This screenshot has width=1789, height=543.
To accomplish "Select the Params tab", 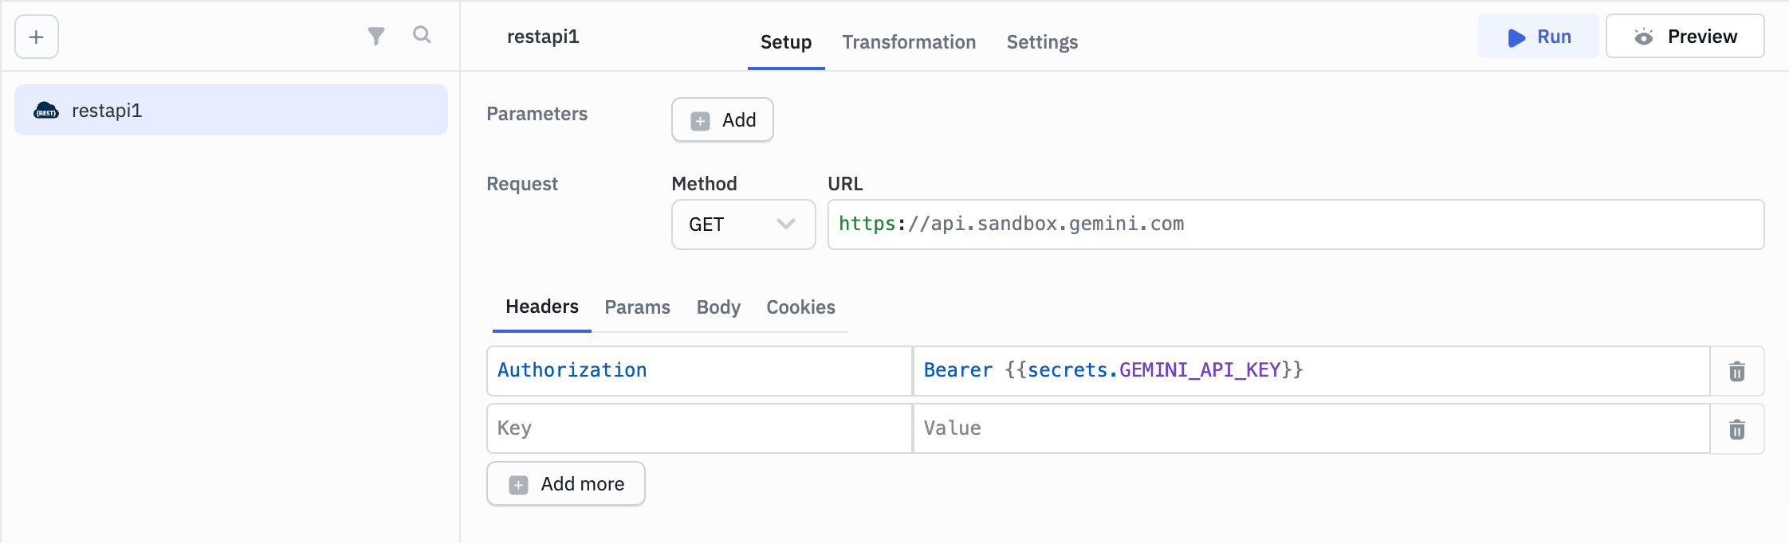I will coord(636,307).
